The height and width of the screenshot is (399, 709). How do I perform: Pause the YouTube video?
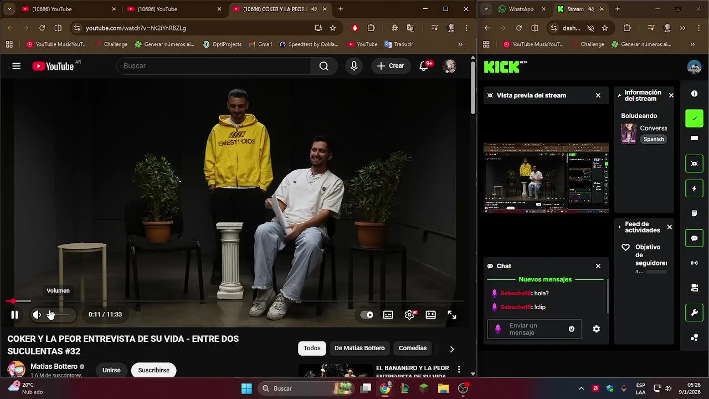[x=14, y=315]
